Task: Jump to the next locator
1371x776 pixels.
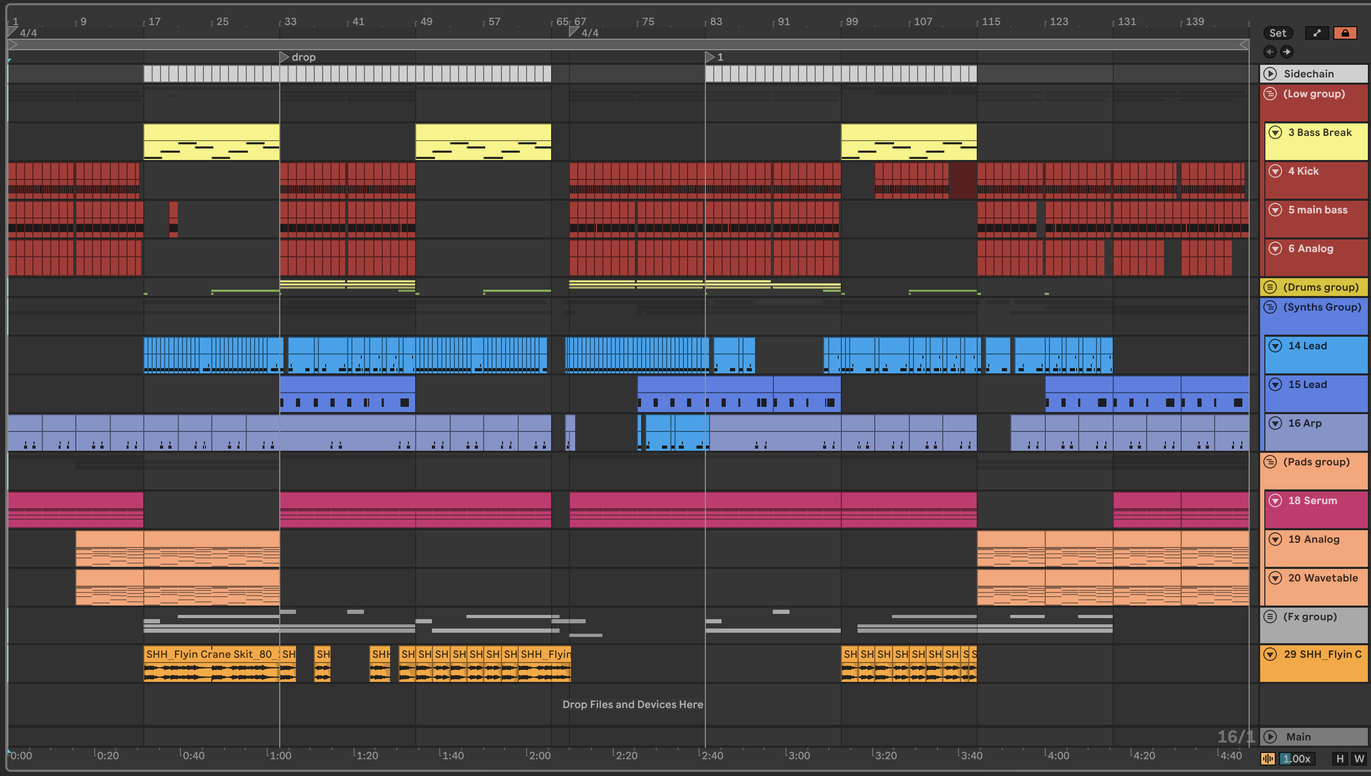Action: [1287, 52]
